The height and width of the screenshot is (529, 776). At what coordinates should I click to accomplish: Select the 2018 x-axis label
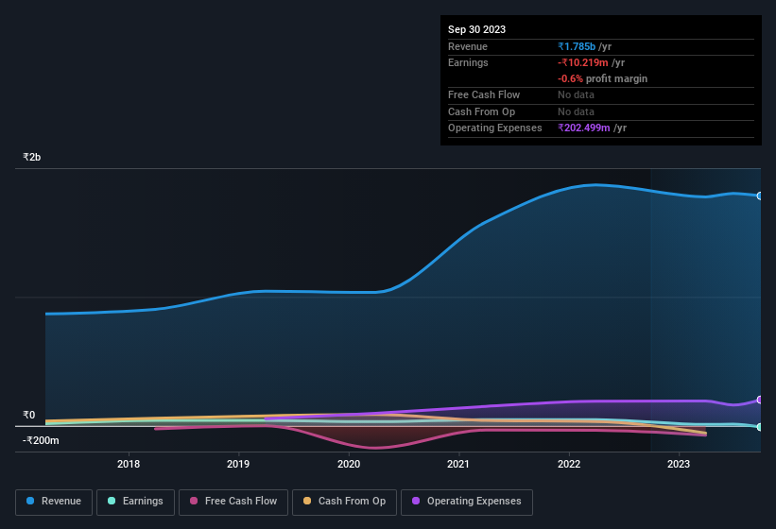[x=129, y=464]
